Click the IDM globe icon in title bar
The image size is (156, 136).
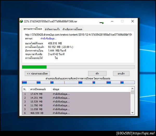[21, 21]
